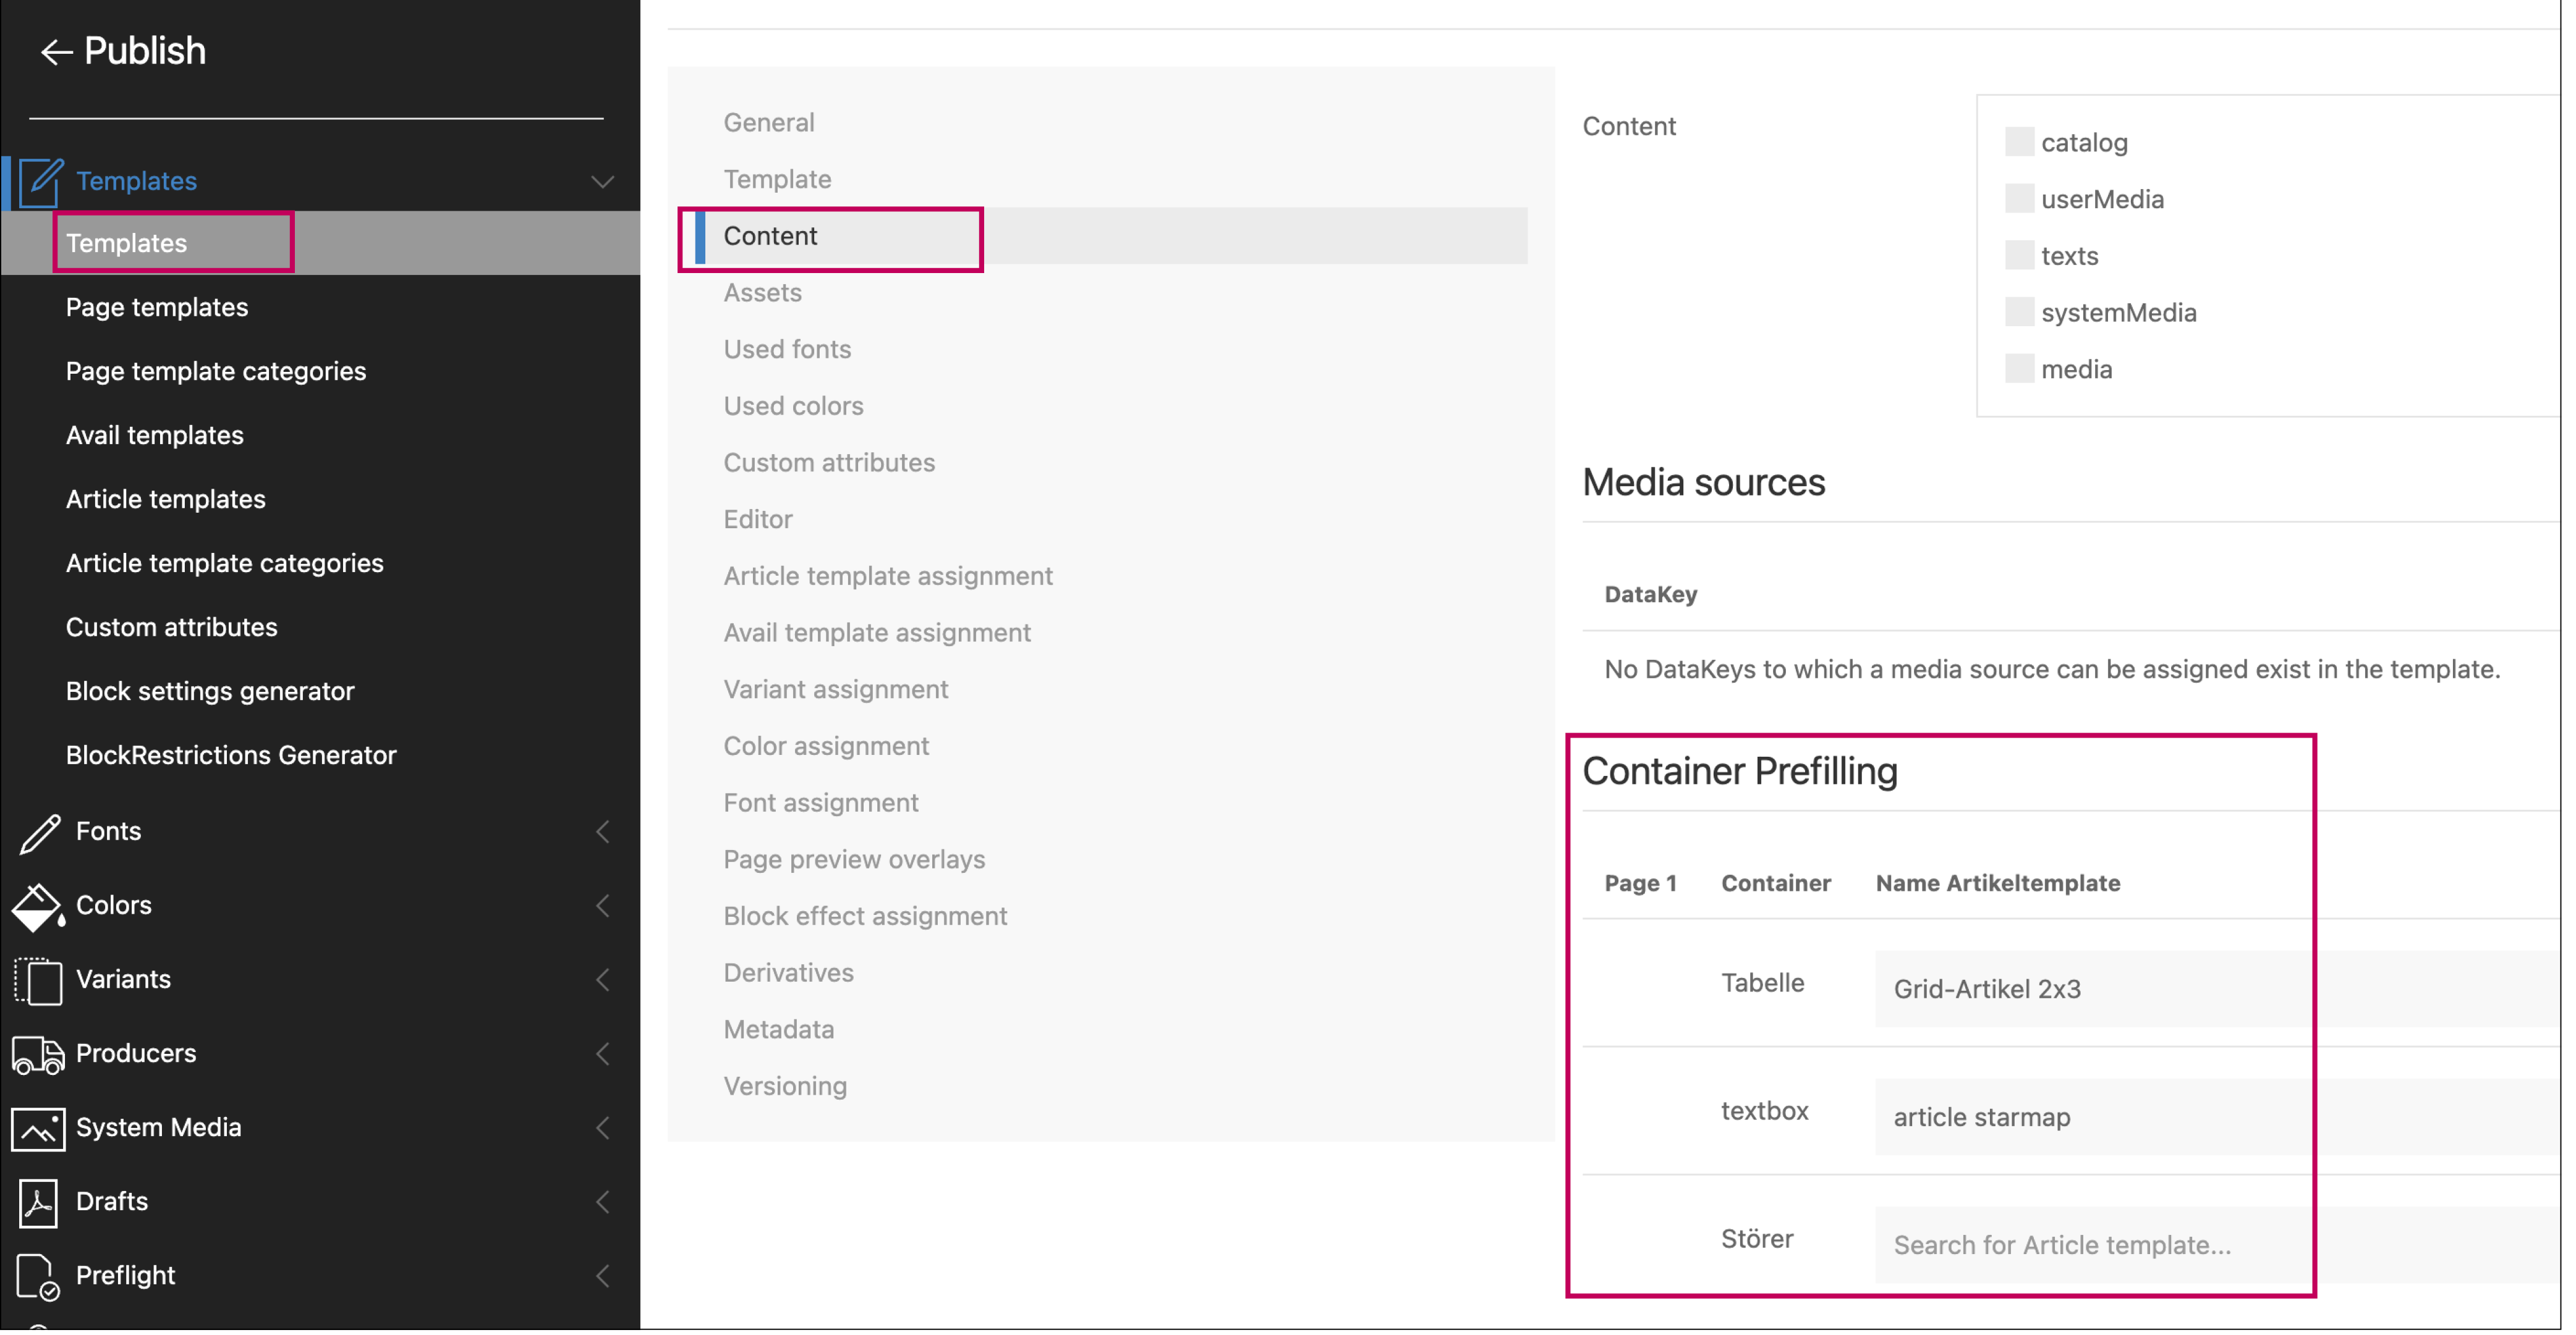This screenshot has width=2576, height=1335.
Task: Click the Producers truck icon
Action: [x=38, y=1055]
